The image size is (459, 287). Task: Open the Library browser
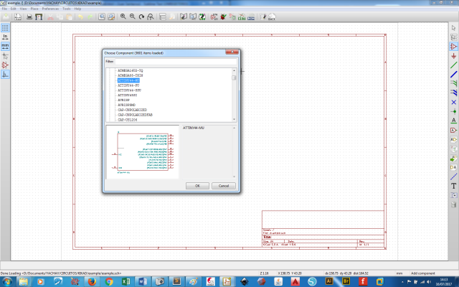pyautogui.click(x=193, y=17)
